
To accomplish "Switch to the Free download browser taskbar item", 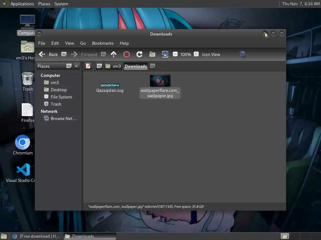I will [x=36, y=236].
